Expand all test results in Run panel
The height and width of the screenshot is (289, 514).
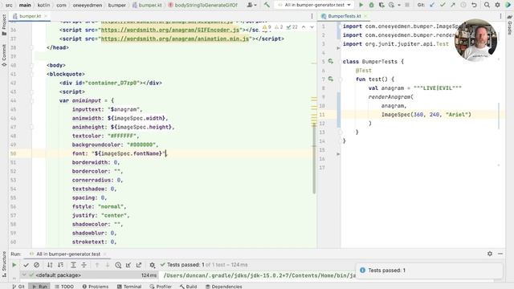pyautogui.click(x=73, y=265)
